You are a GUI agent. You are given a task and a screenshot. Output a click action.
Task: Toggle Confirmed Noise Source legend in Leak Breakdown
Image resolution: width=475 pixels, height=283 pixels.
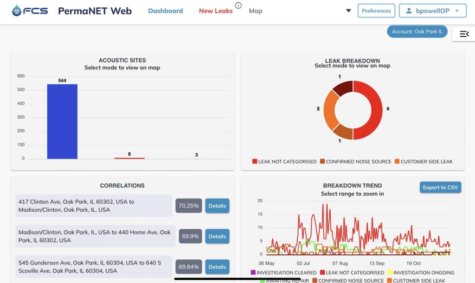tap(356, 162)
